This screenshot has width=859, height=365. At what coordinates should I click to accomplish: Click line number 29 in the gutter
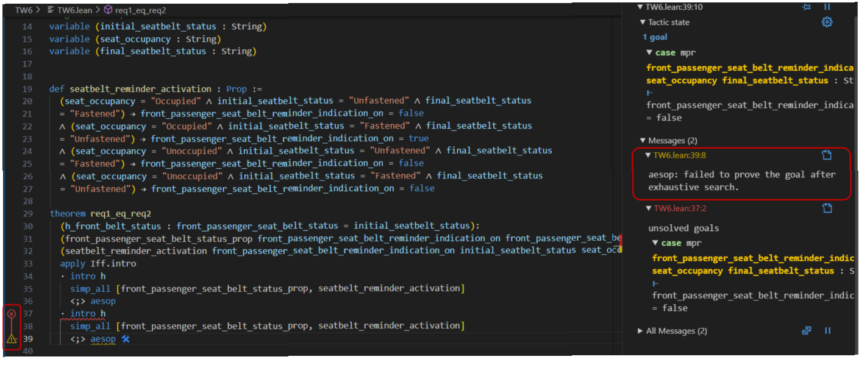[x=27, y=214]
